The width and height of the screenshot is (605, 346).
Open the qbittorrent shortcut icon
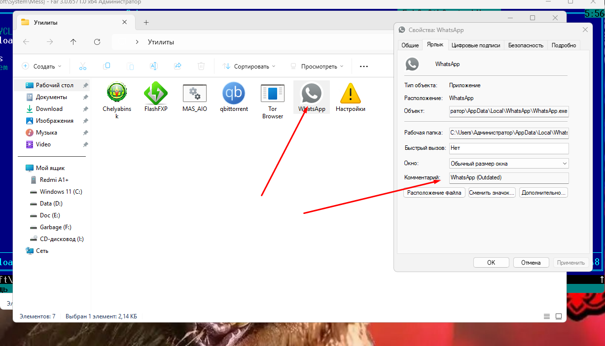tap(233, 94)
